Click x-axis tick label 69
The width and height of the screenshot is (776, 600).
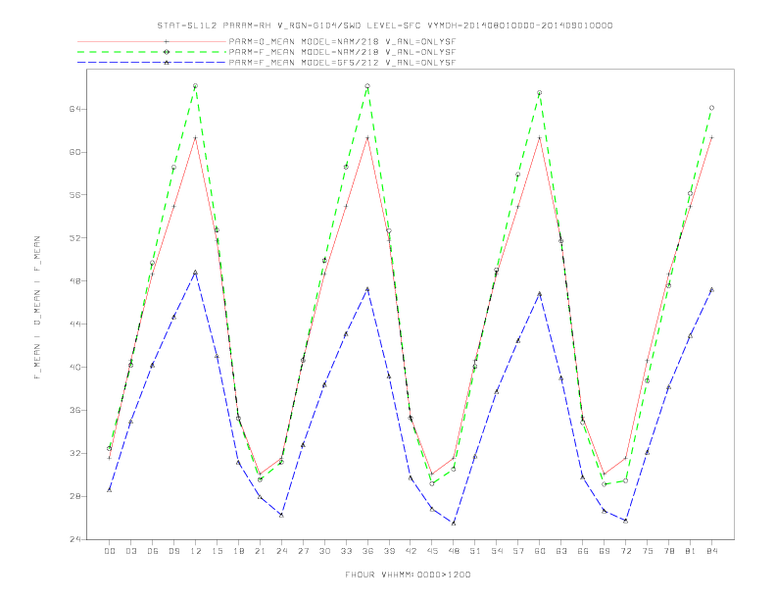click(x=605, y=551)
